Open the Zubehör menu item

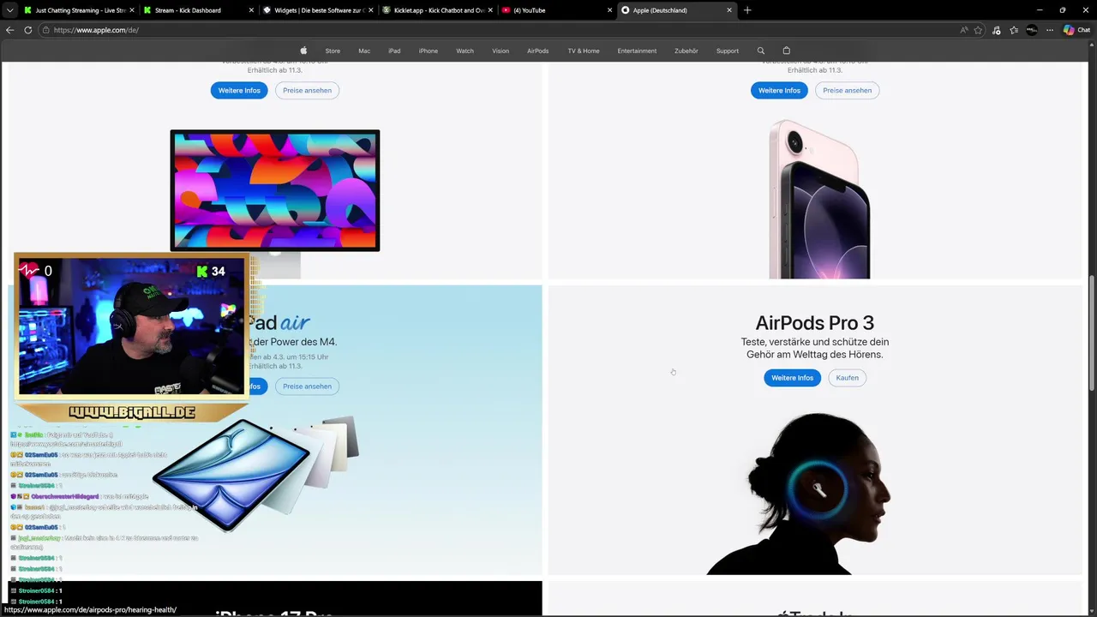coord(686,51)
